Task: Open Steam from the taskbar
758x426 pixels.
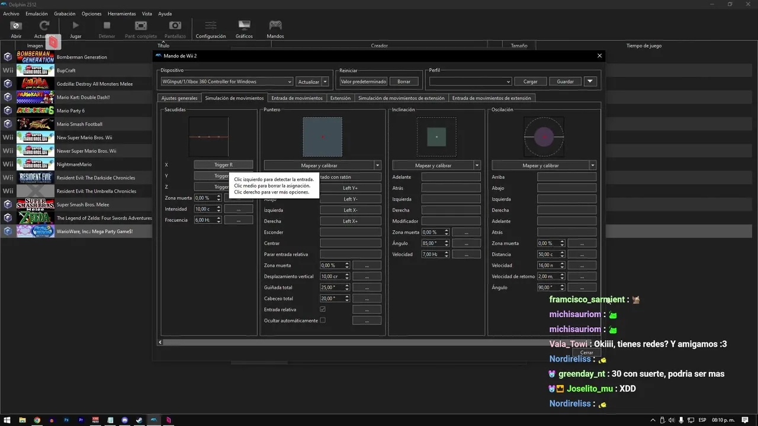Action: 139,420
